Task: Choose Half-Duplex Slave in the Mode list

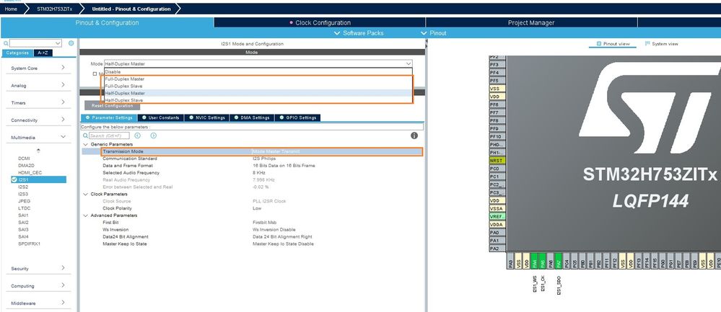Action: pos(258,100)
